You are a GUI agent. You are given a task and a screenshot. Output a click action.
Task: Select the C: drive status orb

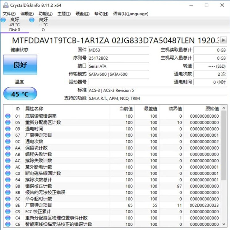point(32,20)
